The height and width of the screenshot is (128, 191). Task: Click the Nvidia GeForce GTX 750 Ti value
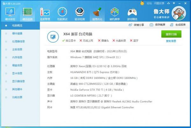tap(97, 90)
